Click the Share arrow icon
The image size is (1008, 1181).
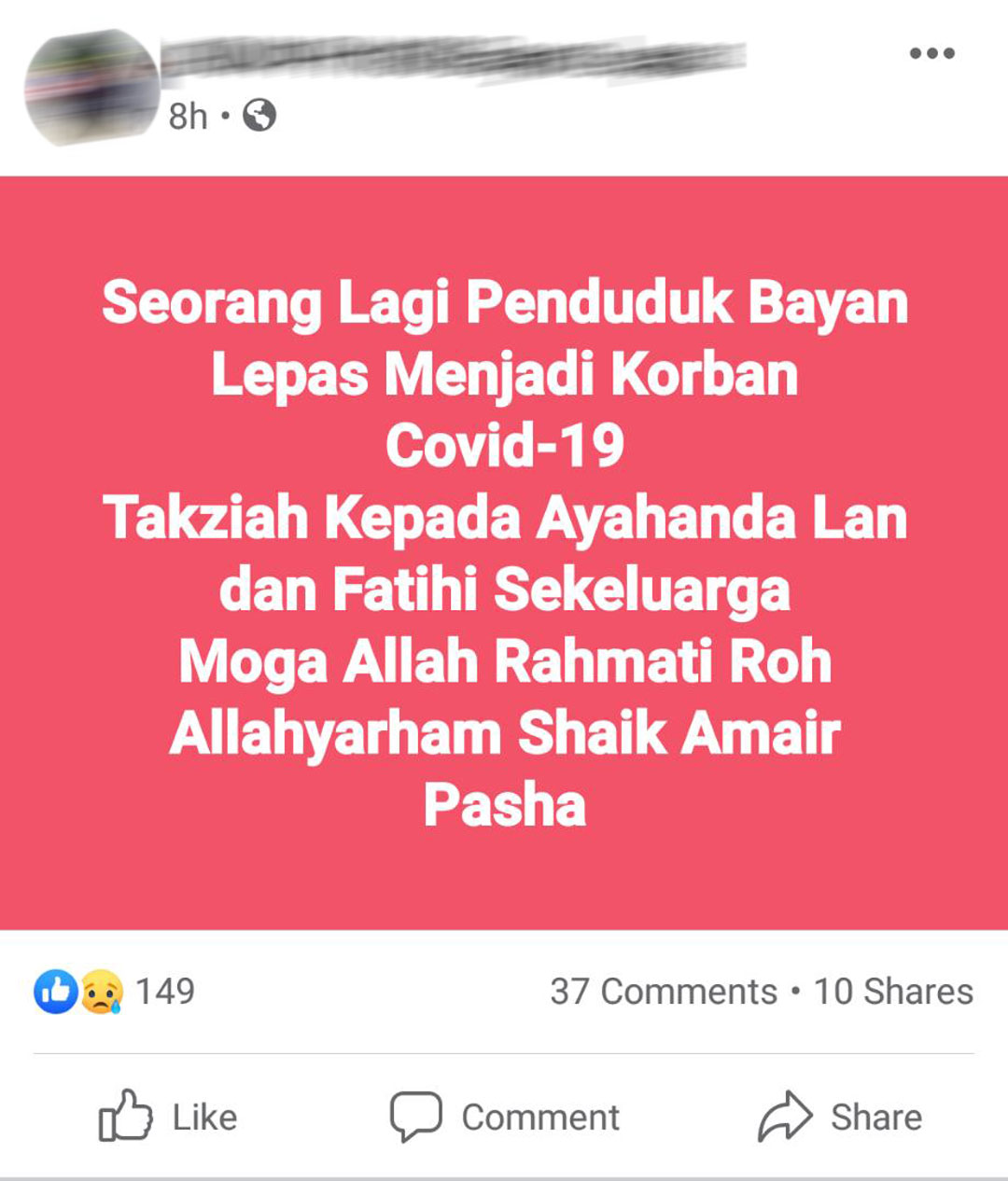tap(786, 1115)
